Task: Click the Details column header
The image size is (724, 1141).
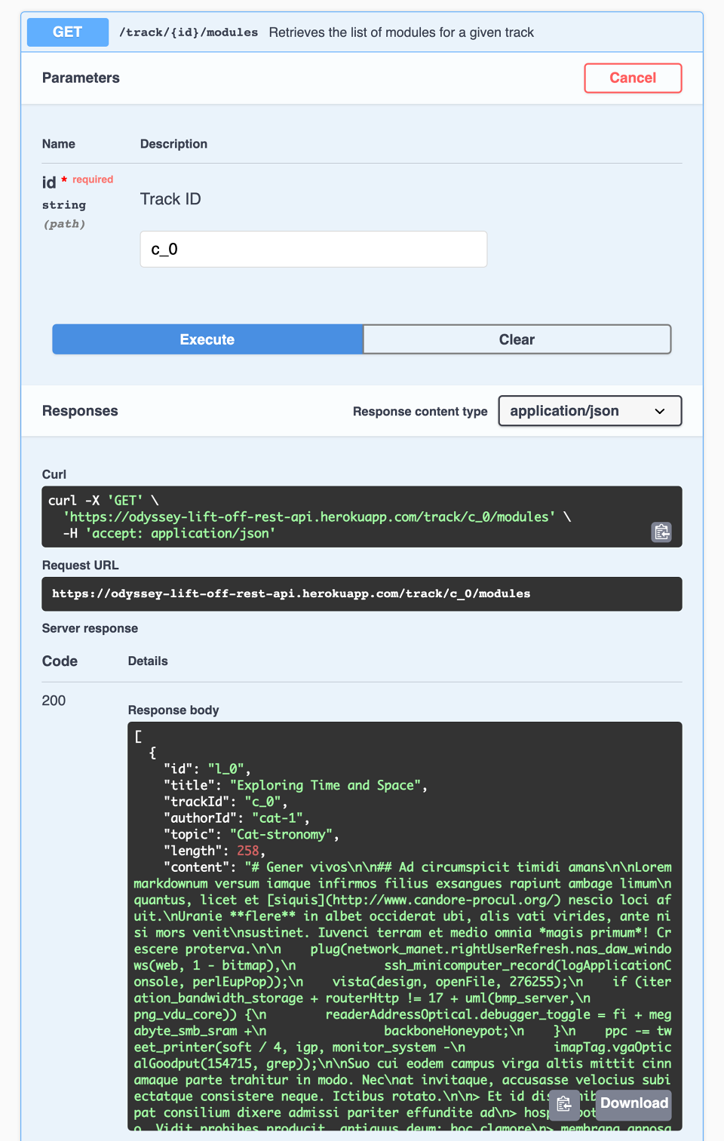Action: coord(148,661)
